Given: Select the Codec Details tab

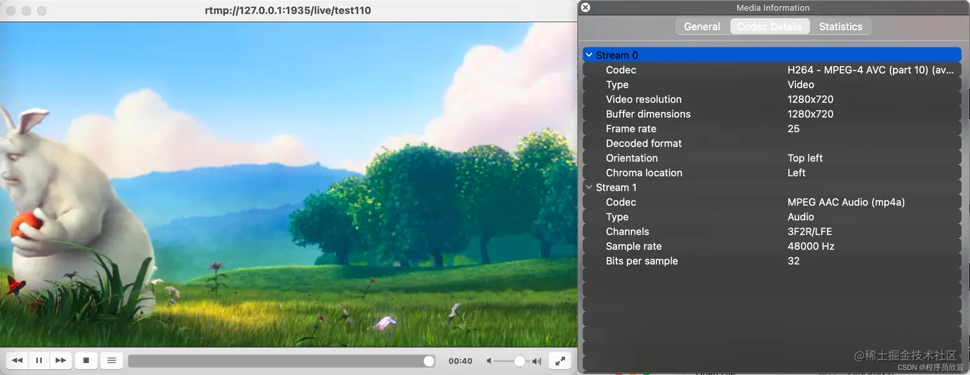Looking at the screenshot, I should (x=769, y=26).
